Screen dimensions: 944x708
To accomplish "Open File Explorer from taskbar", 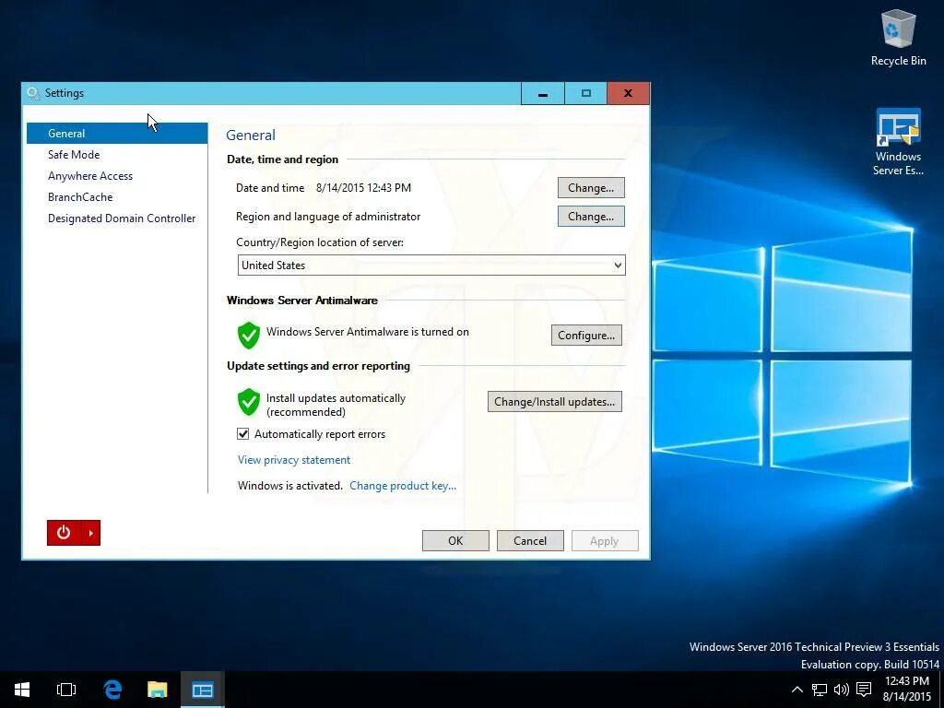I will tap(157, 690).
